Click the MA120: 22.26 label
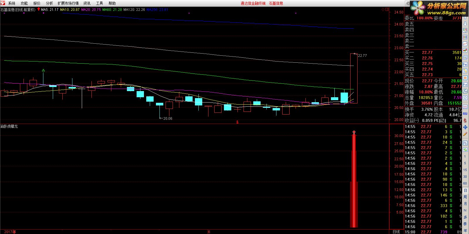Viewport: 469px width, 234px height. point(134,10)
